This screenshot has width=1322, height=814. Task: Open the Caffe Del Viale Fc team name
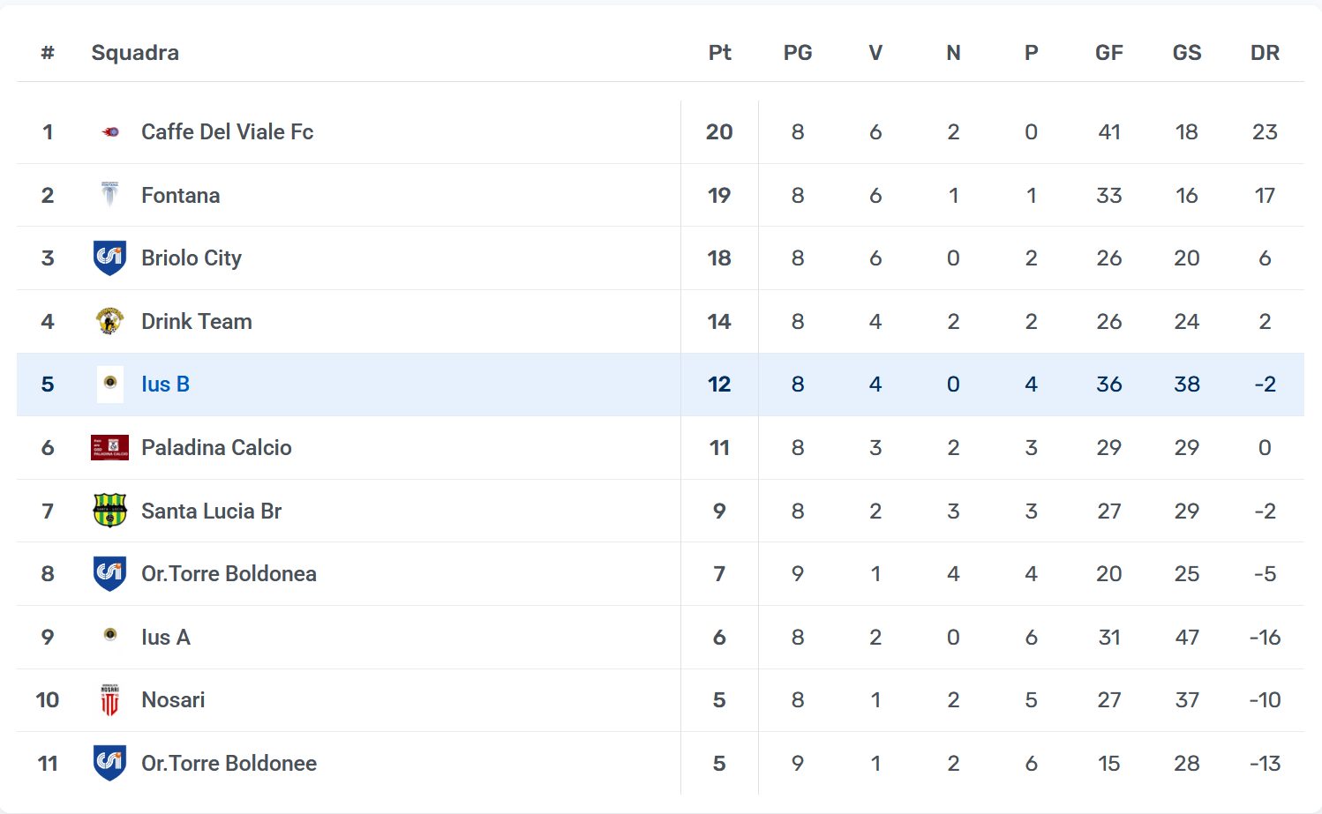pyautogui.click(x=227, y=132)
